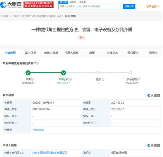Click the 专利详情 breadcrumb item
The image size is (163, 157).
point(70,16)
